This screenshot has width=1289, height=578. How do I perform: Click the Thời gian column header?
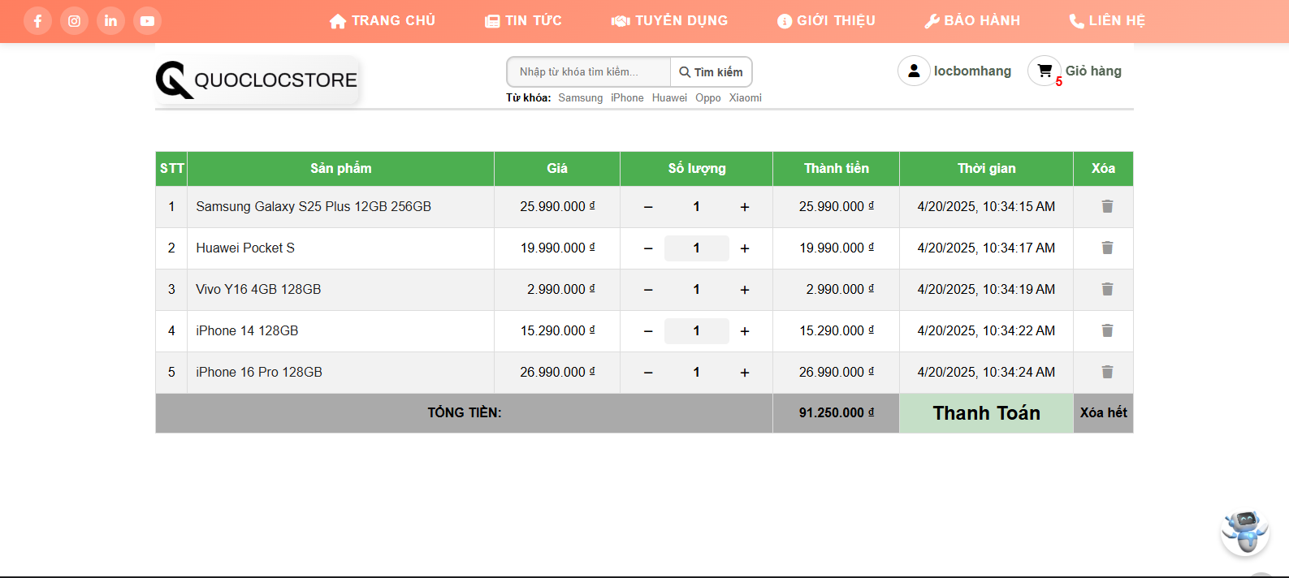(986, 169)
